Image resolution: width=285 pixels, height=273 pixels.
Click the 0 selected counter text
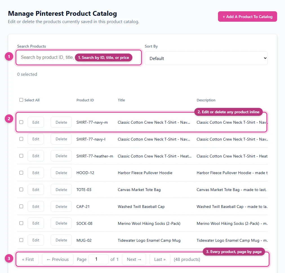27,74
